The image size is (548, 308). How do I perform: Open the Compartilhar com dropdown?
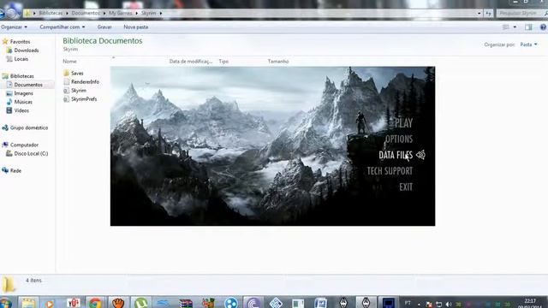pos(62,27)
